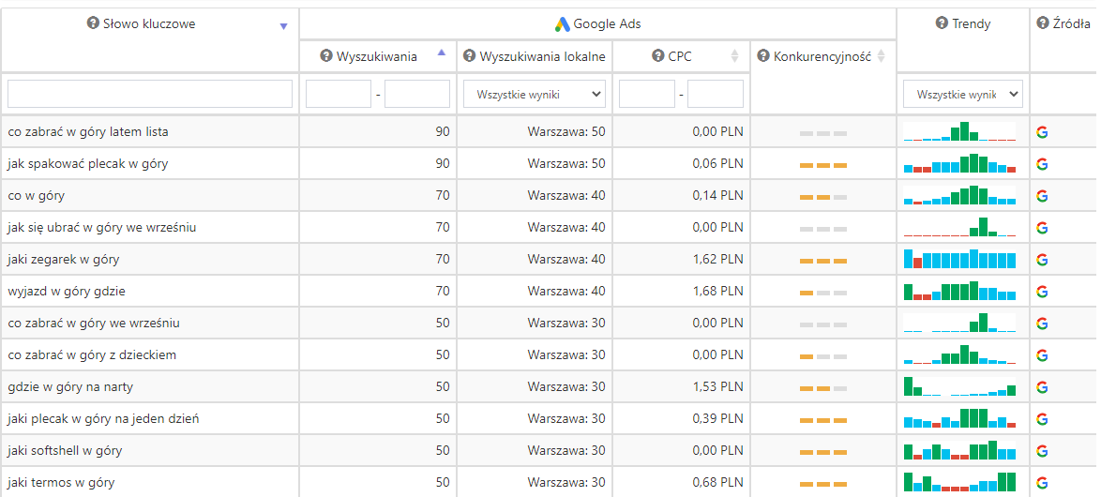Click CPC value '0,68 PLN'

point(717,483)
